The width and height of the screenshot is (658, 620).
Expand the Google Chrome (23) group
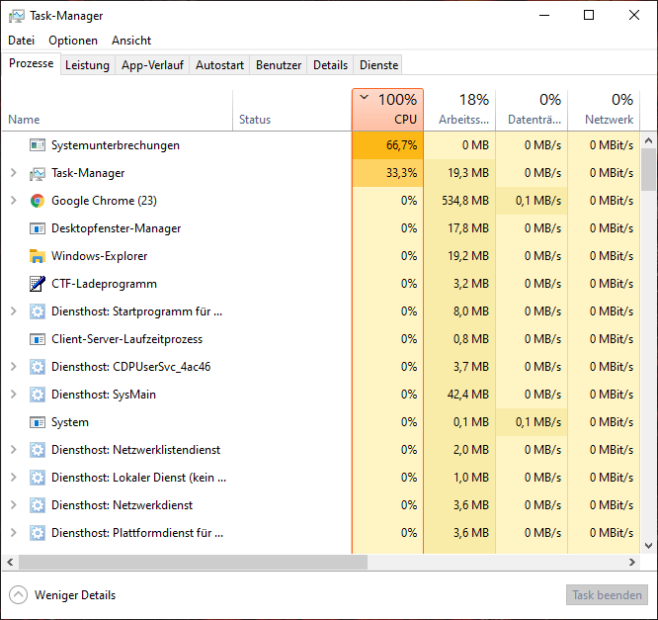[x=14, y=201]
